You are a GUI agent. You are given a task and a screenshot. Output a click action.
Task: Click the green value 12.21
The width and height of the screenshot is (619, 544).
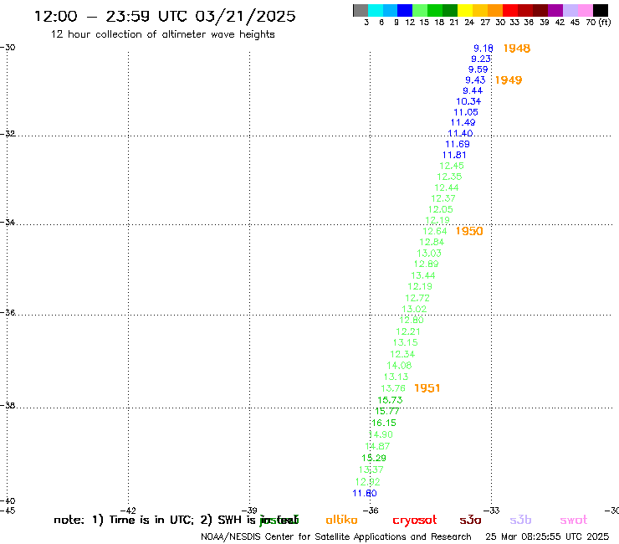click(408, 331)
